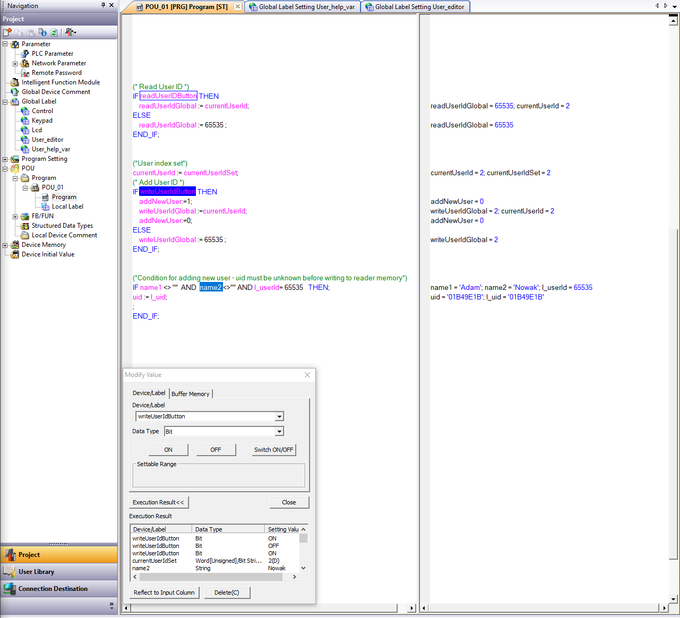Click the Paste icon in Project toolbar

pos(31,32)
